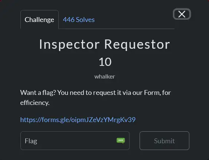The image size is (209, 160).
Task: Switch to the 446 Solves tab
Action: pyautogui.click(x=79, y=20)
